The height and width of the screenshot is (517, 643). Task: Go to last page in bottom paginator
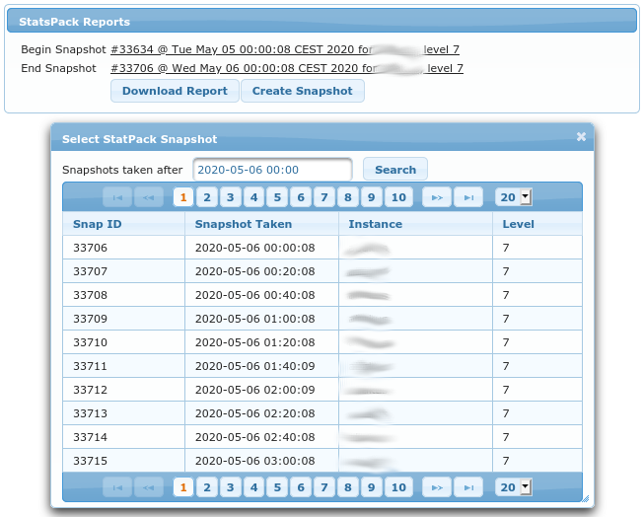tap(468, 487)
